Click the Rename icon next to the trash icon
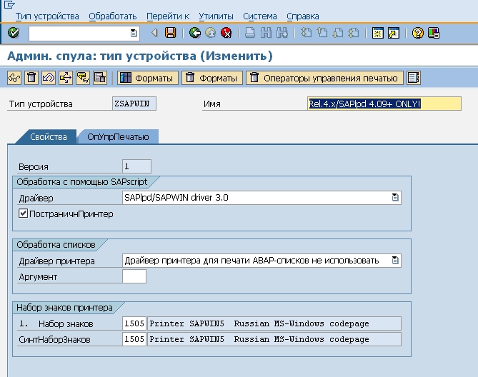The height and width of the screenshot is (377, 478). (x=49, y=78)
